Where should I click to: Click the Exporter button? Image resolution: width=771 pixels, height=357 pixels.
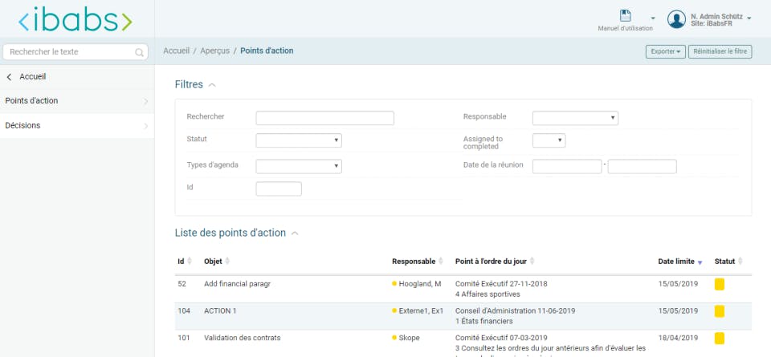pos(664,51)
